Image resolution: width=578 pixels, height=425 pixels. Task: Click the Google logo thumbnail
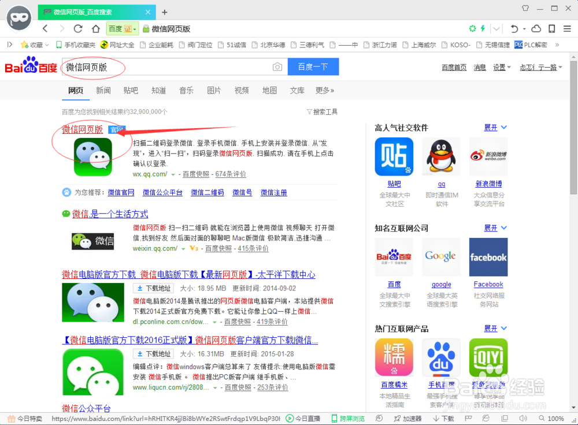point(441,257)
